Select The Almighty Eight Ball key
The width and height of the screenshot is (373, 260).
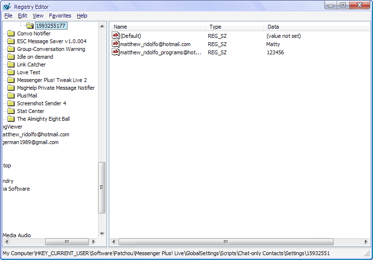coord(43,119)
